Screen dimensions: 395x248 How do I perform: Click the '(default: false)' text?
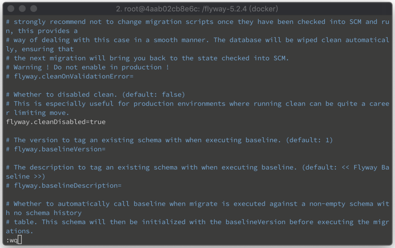tap(154, 95)
